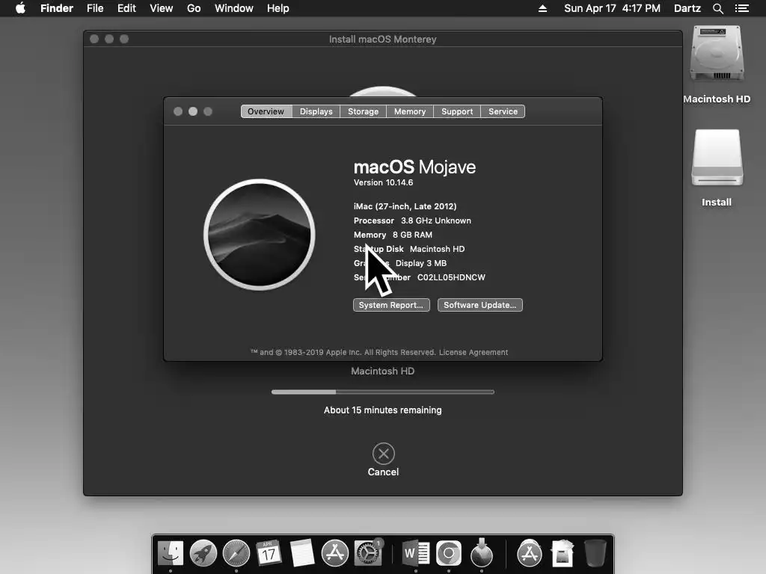This screenshot has height=574, width=766.
Task: Switch to the Storage tab
Action: pyautogui.click(x=363, y=111)
